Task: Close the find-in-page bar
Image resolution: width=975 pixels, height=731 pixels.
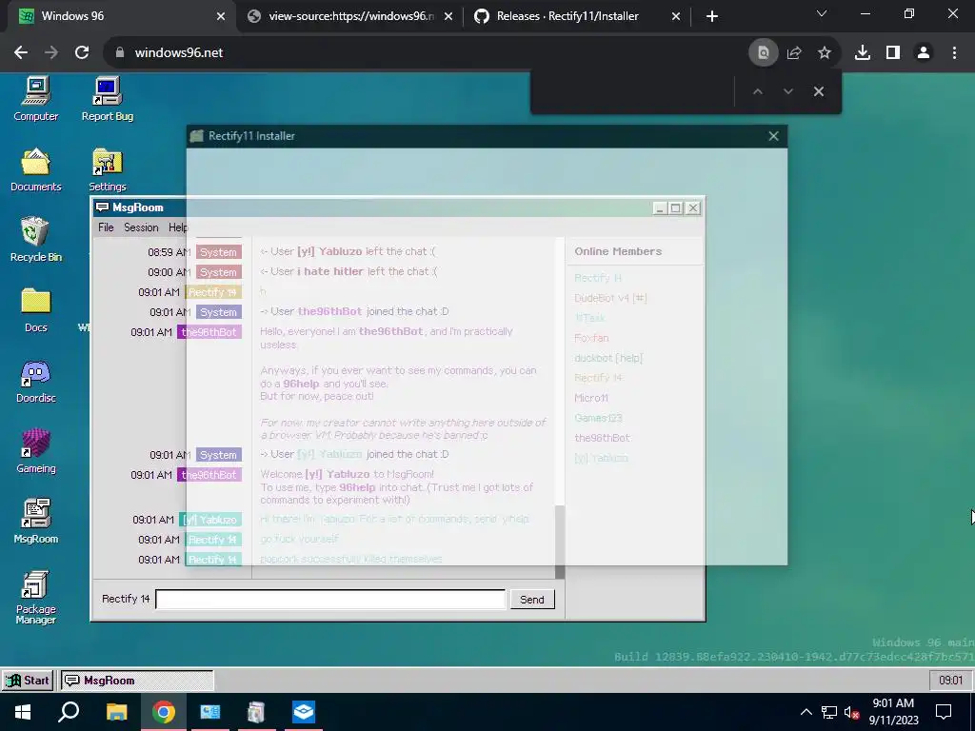Action: 818,91
